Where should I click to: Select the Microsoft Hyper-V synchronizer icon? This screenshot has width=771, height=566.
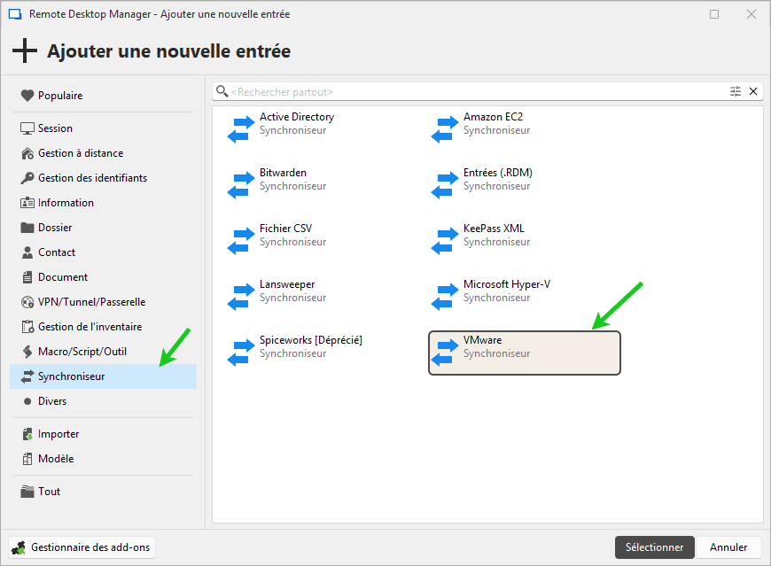click(x=444, y=297)
